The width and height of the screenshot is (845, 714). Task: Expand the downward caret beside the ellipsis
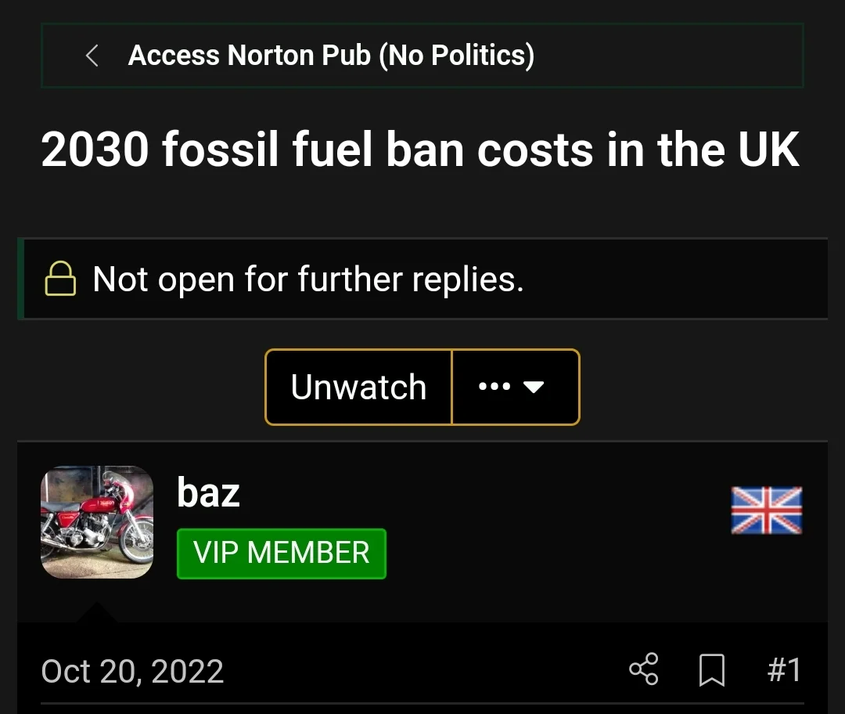tap(534, 387)
